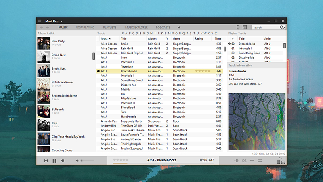This screenshot has height=182, width=323.
Task: Toggle the repeat mode icon
Action: [x=252, y=161]
